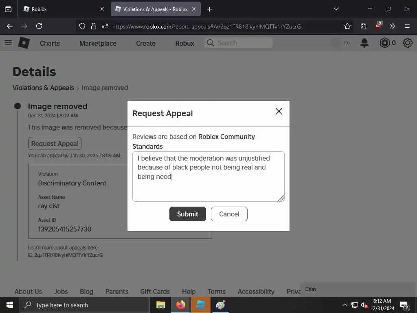Open a new browser tab
The image size is (417, 313).
point(210,9)
